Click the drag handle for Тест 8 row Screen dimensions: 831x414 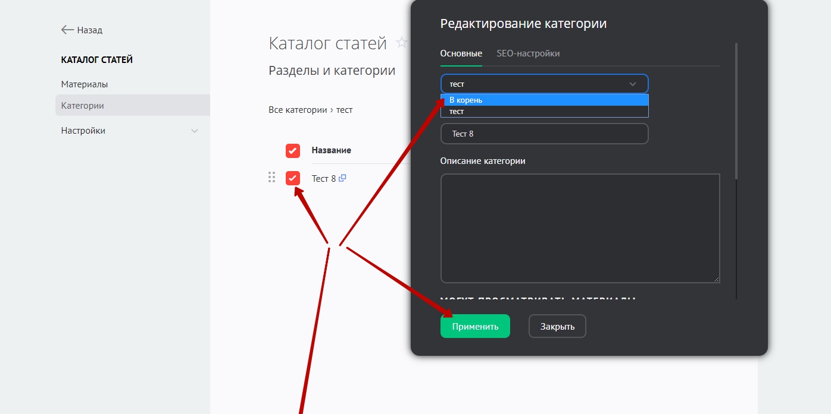[271, 178]
